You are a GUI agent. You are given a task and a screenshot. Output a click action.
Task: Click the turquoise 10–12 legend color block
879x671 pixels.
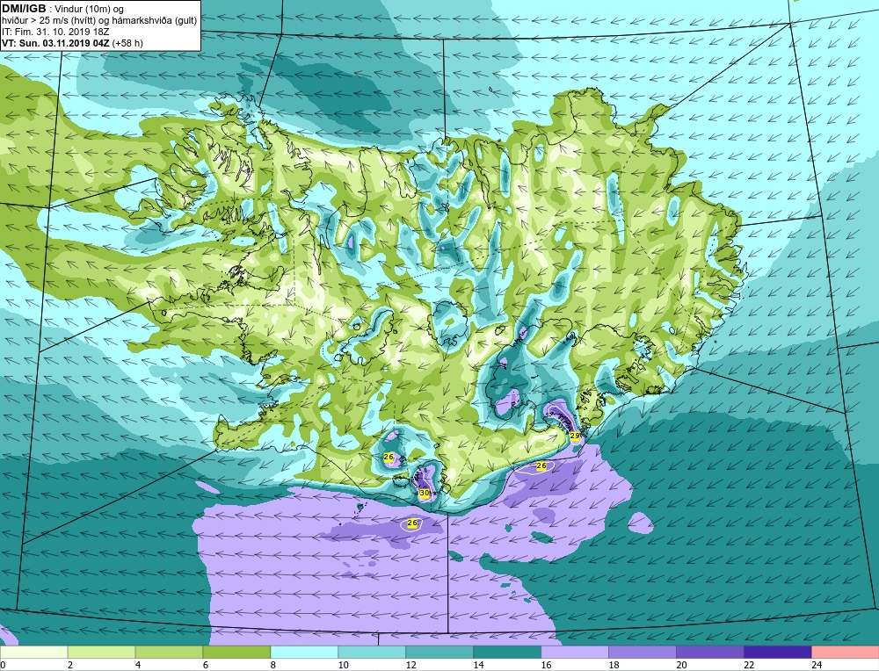tap(372, 652)
